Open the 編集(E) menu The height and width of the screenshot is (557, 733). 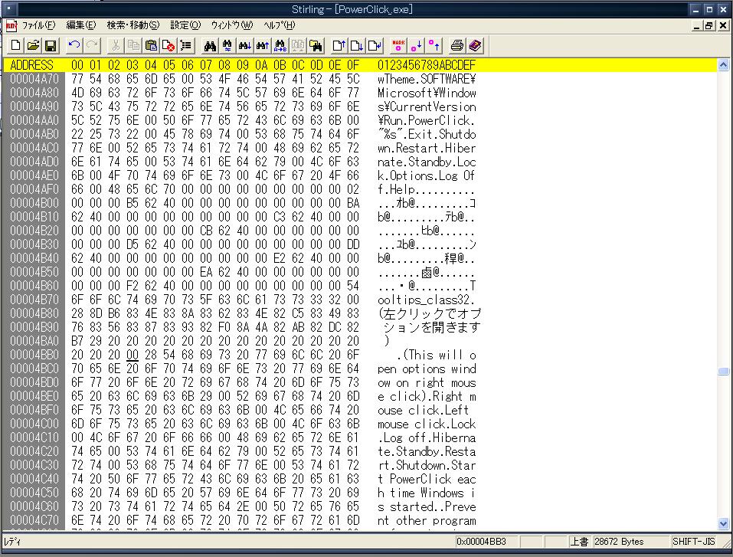pos(81,25)
